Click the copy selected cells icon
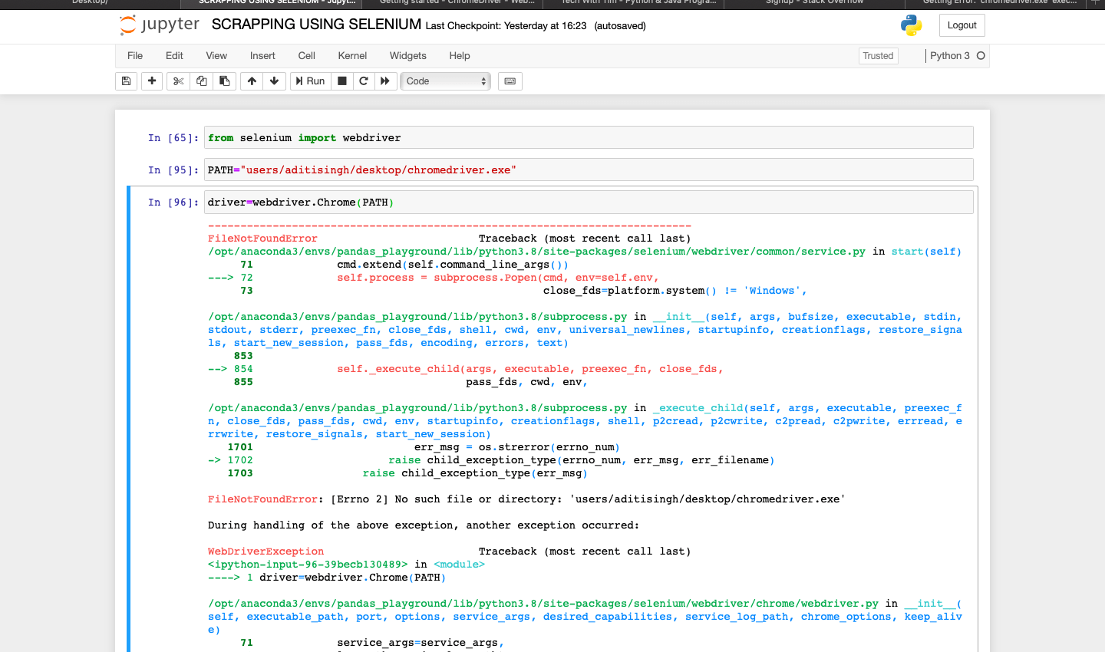The image size is (1105, 652). pyautogui.click(x=202, y=81)
